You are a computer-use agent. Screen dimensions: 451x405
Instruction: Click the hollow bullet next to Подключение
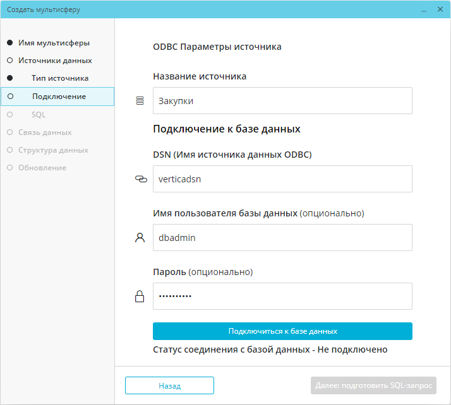[10, 97]
